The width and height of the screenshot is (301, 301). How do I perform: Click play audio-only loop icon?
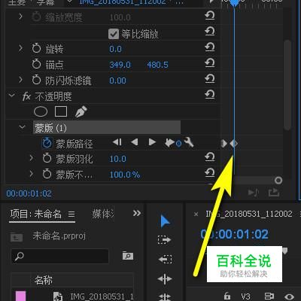(x=254, y=193)
